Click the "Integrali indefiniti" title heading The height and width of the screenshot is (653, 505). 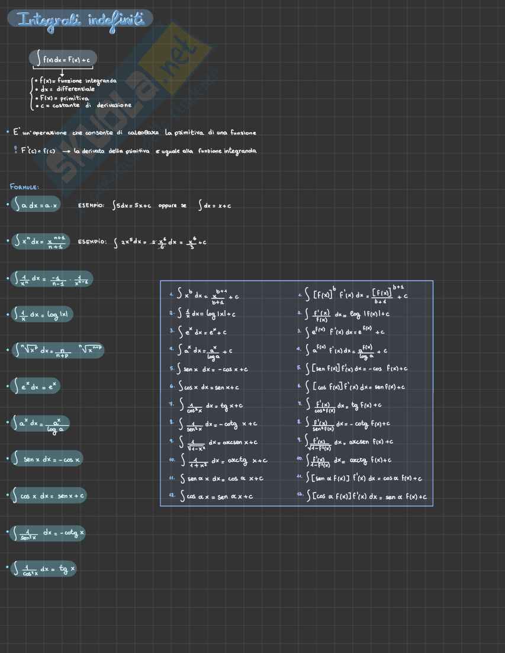pyautogui.click(x=80, y=19)
